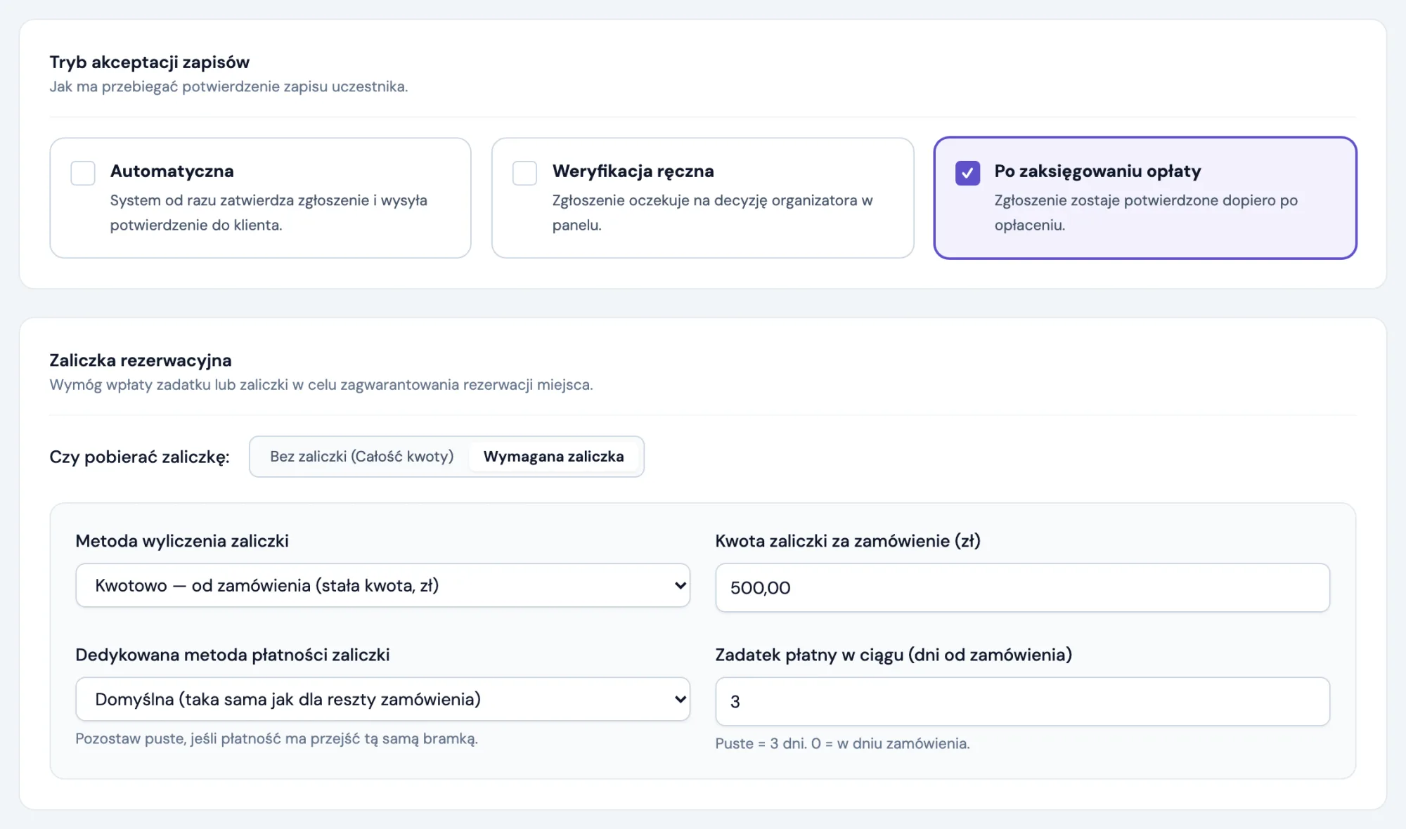Select Bez zaliczki (Całość kwoty) option

pyautogui.click(x=361, y=457)
